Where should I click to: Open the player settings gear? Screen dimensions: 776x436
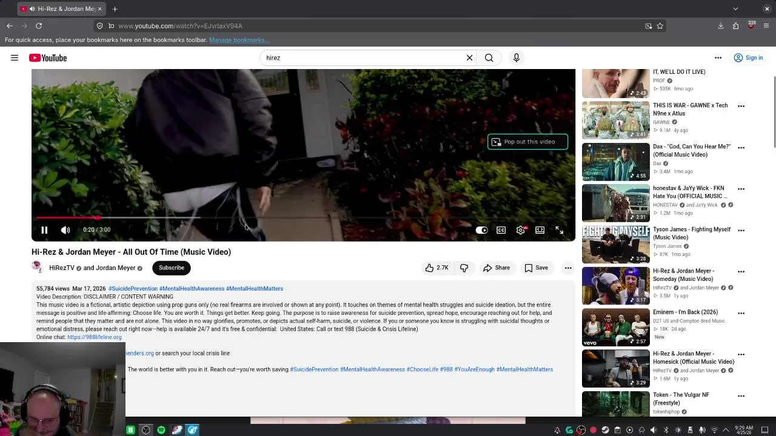[521, 230]
